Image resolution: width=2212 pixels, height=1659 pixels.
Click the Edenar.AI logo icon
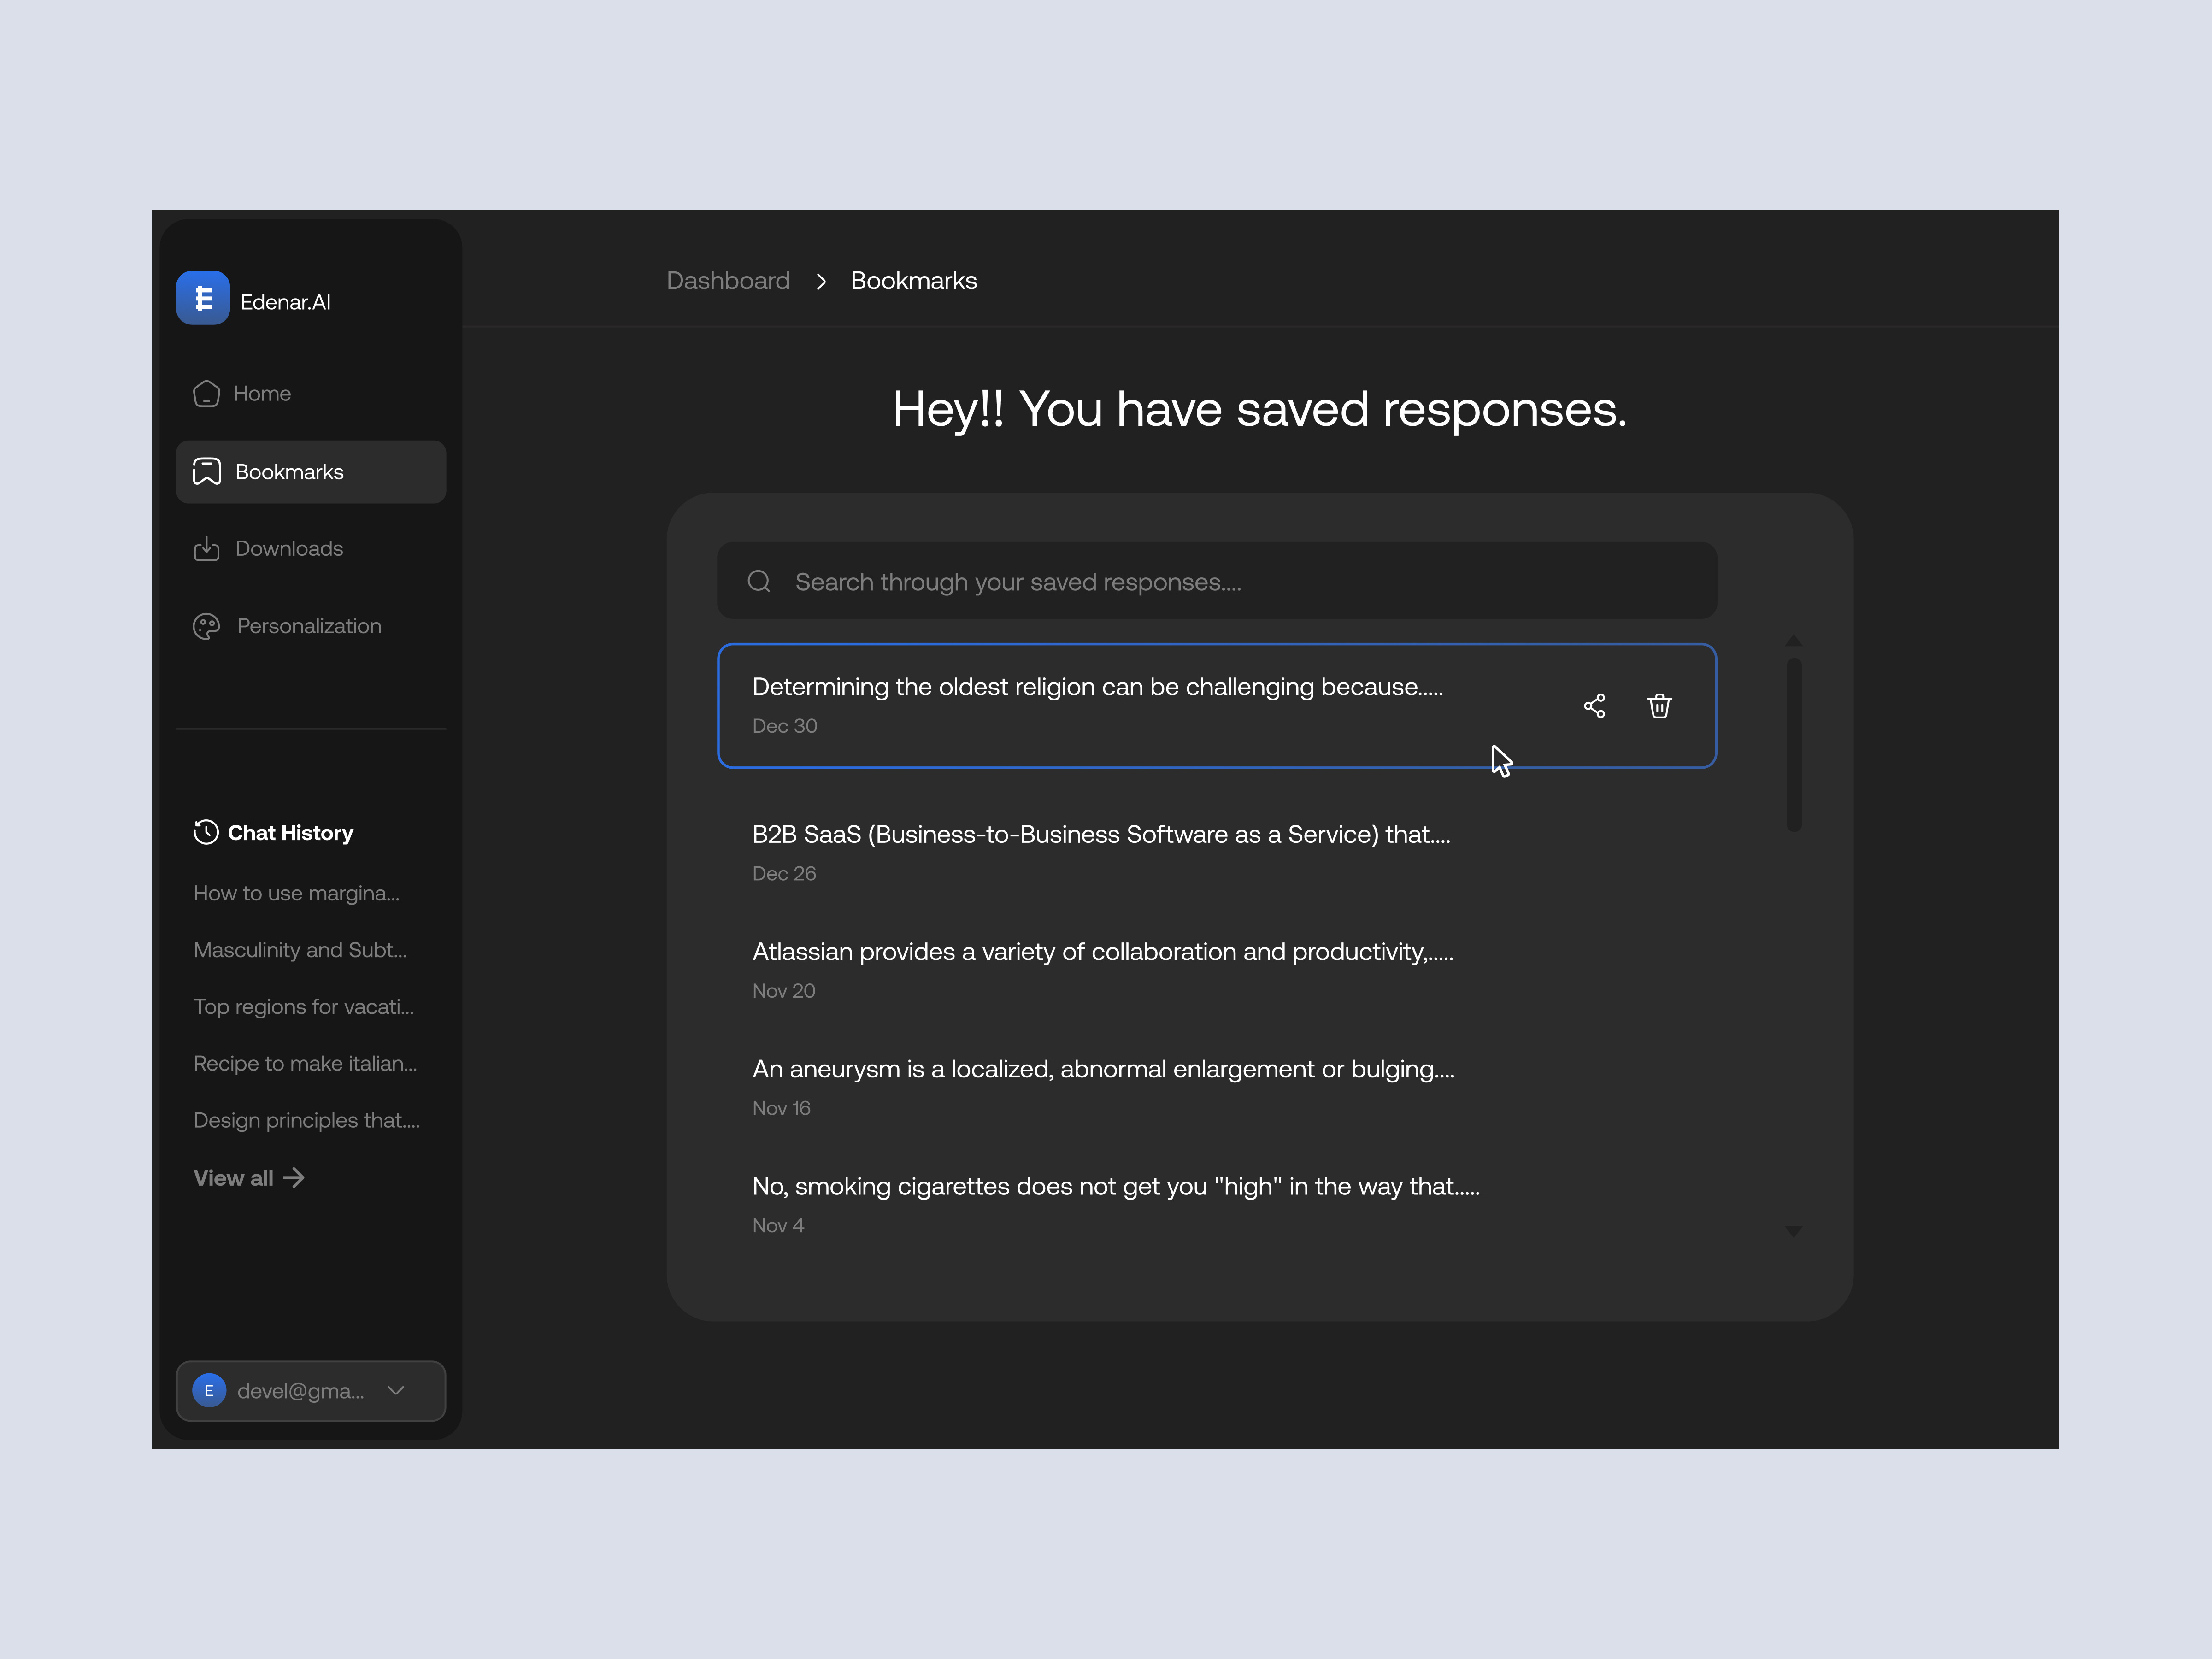pos(203,298)
